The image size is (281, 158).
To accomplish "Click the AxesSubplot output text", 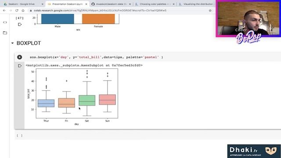I will (x=84, y=65).
